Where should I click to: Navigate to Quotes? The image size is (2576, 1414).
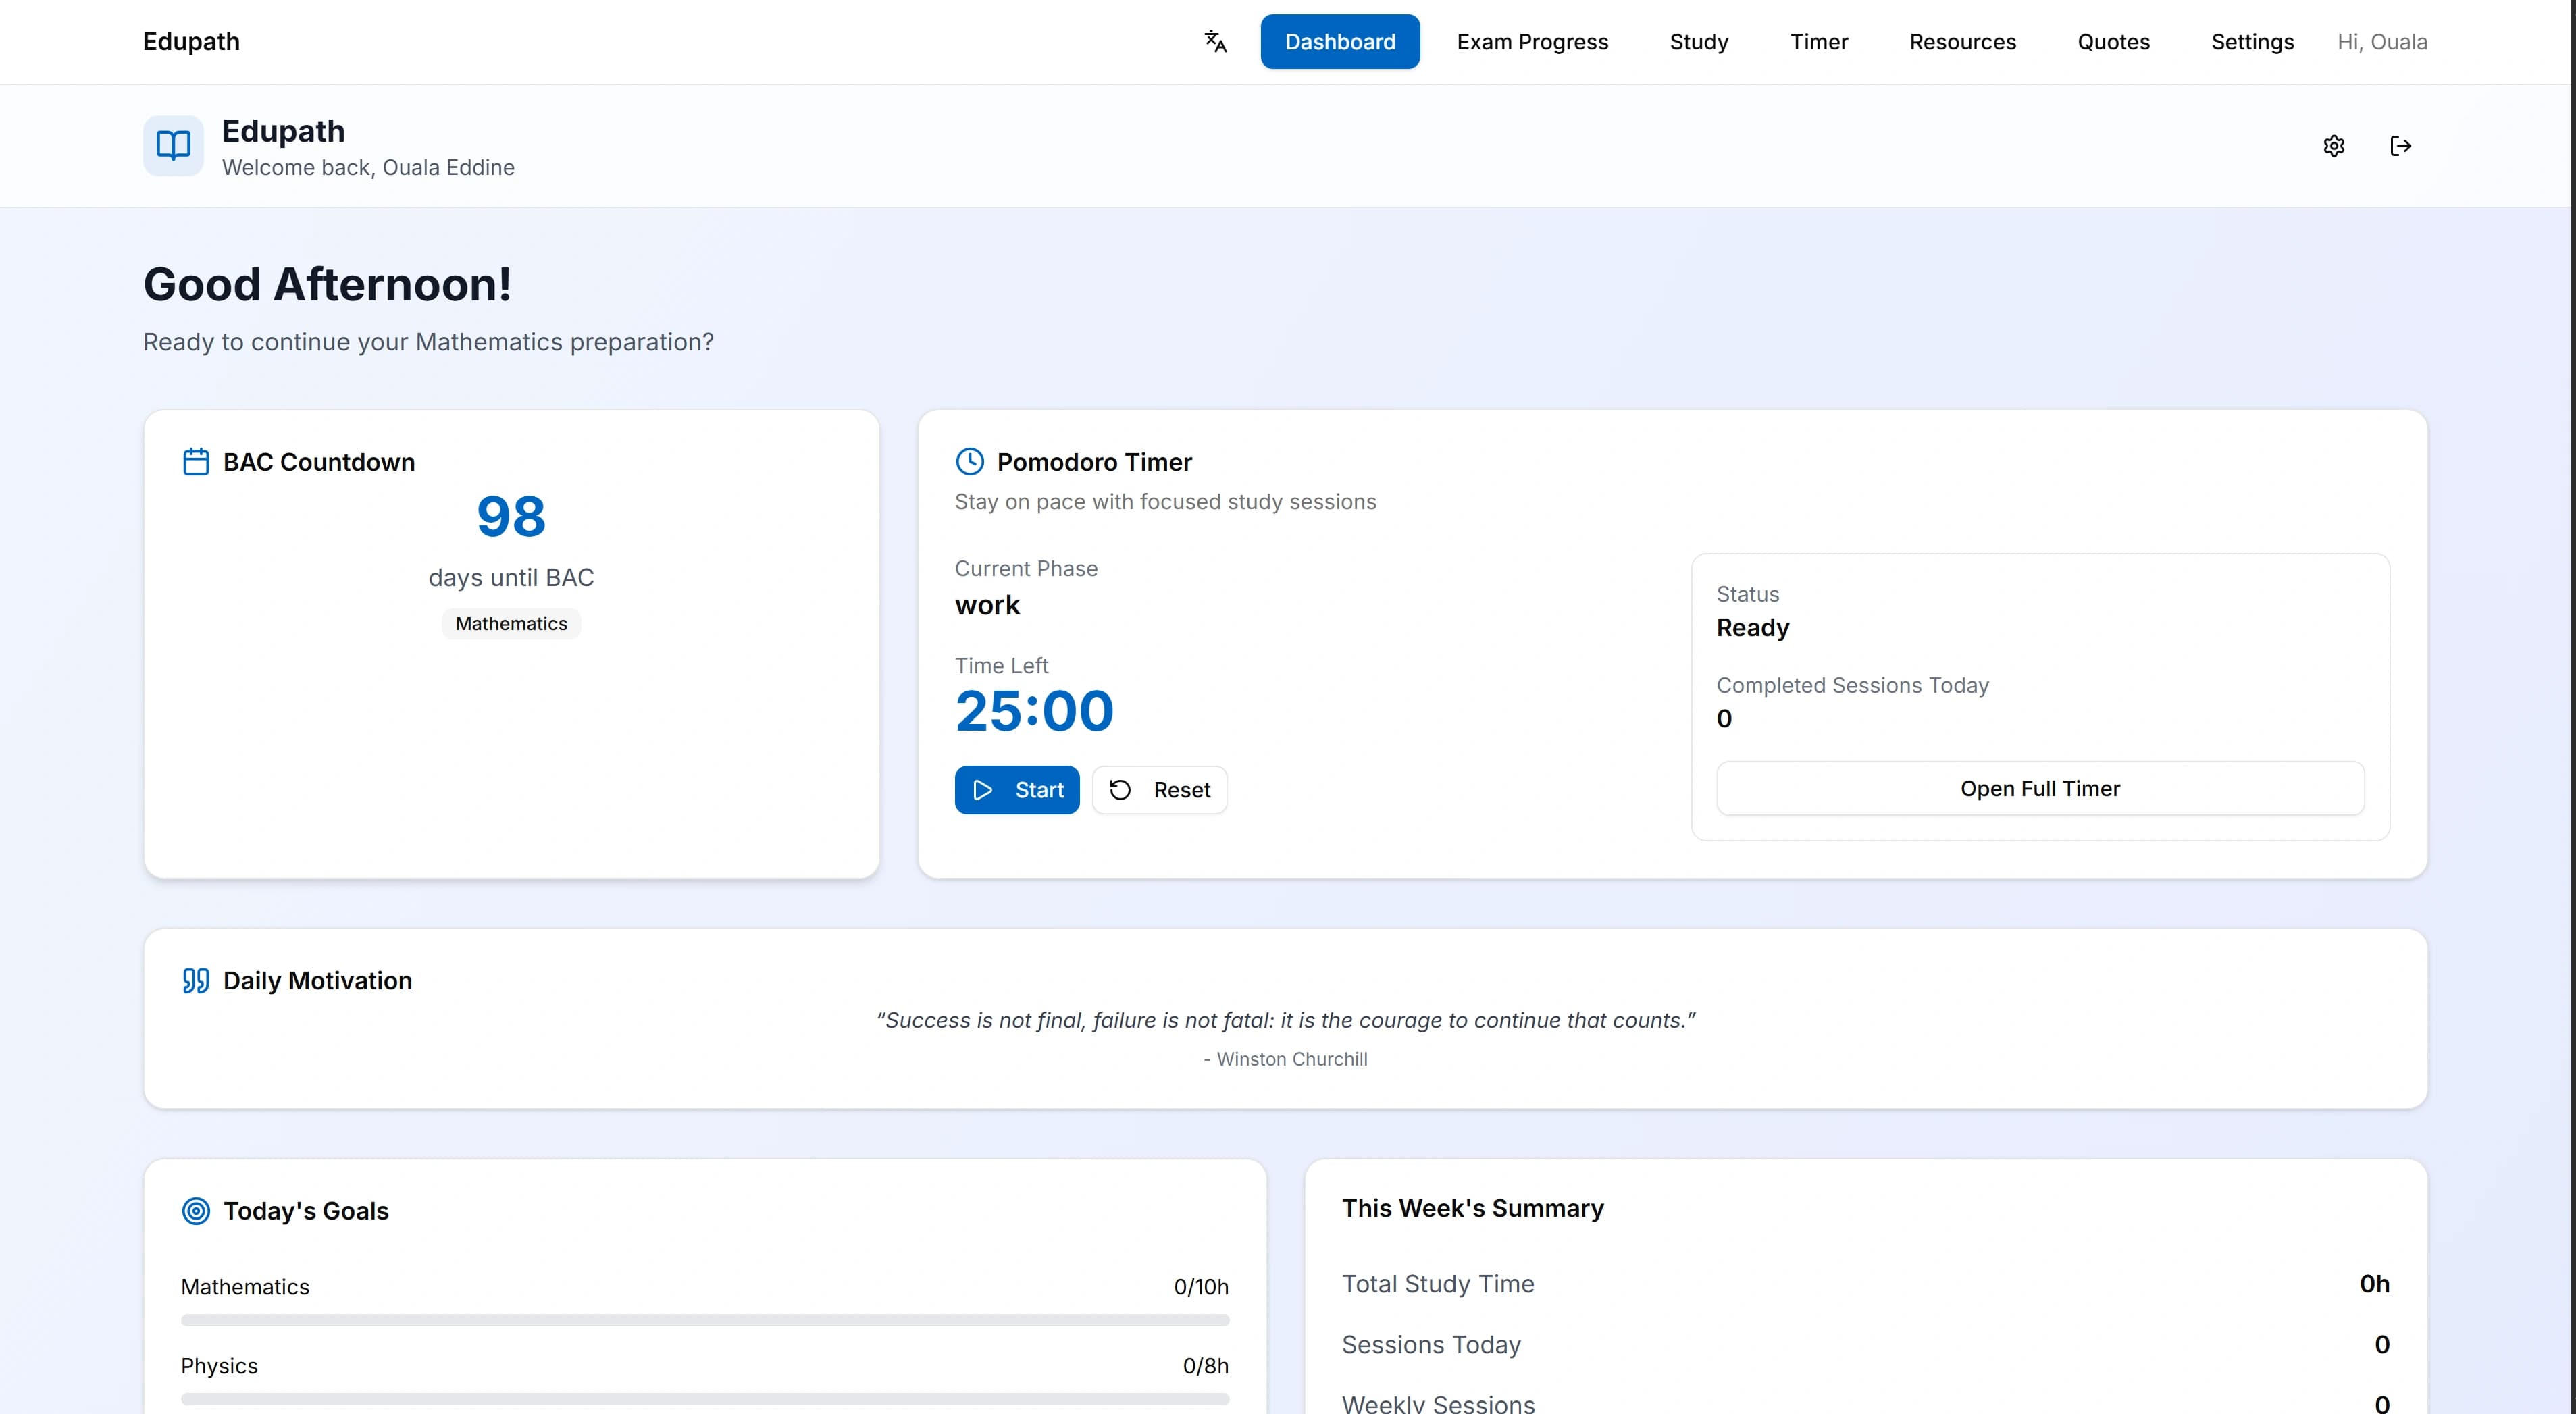(2113, 42)
